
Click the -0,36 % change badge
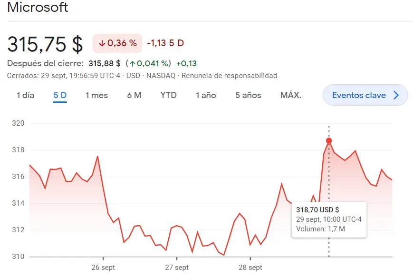point(117,43)
